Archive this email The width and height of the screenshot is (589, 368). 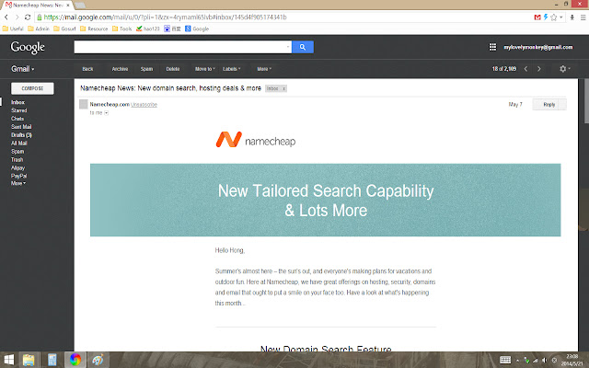(x=120, y=69)
